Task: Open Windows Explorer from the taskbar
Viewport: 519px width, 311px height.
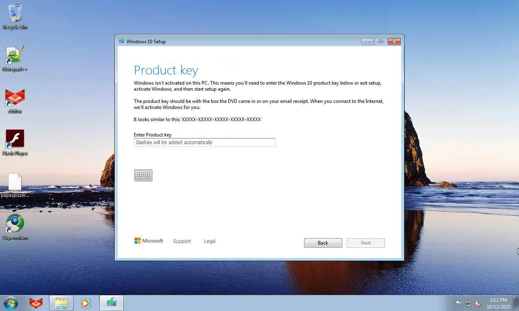Action: pyautogui.click(x=61, y=303)
